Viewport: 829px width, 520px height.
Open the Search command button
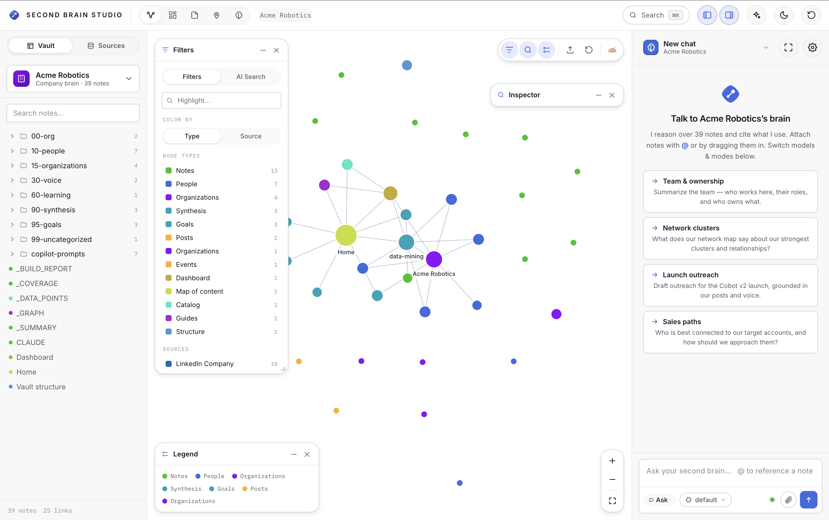coord(656,15)
